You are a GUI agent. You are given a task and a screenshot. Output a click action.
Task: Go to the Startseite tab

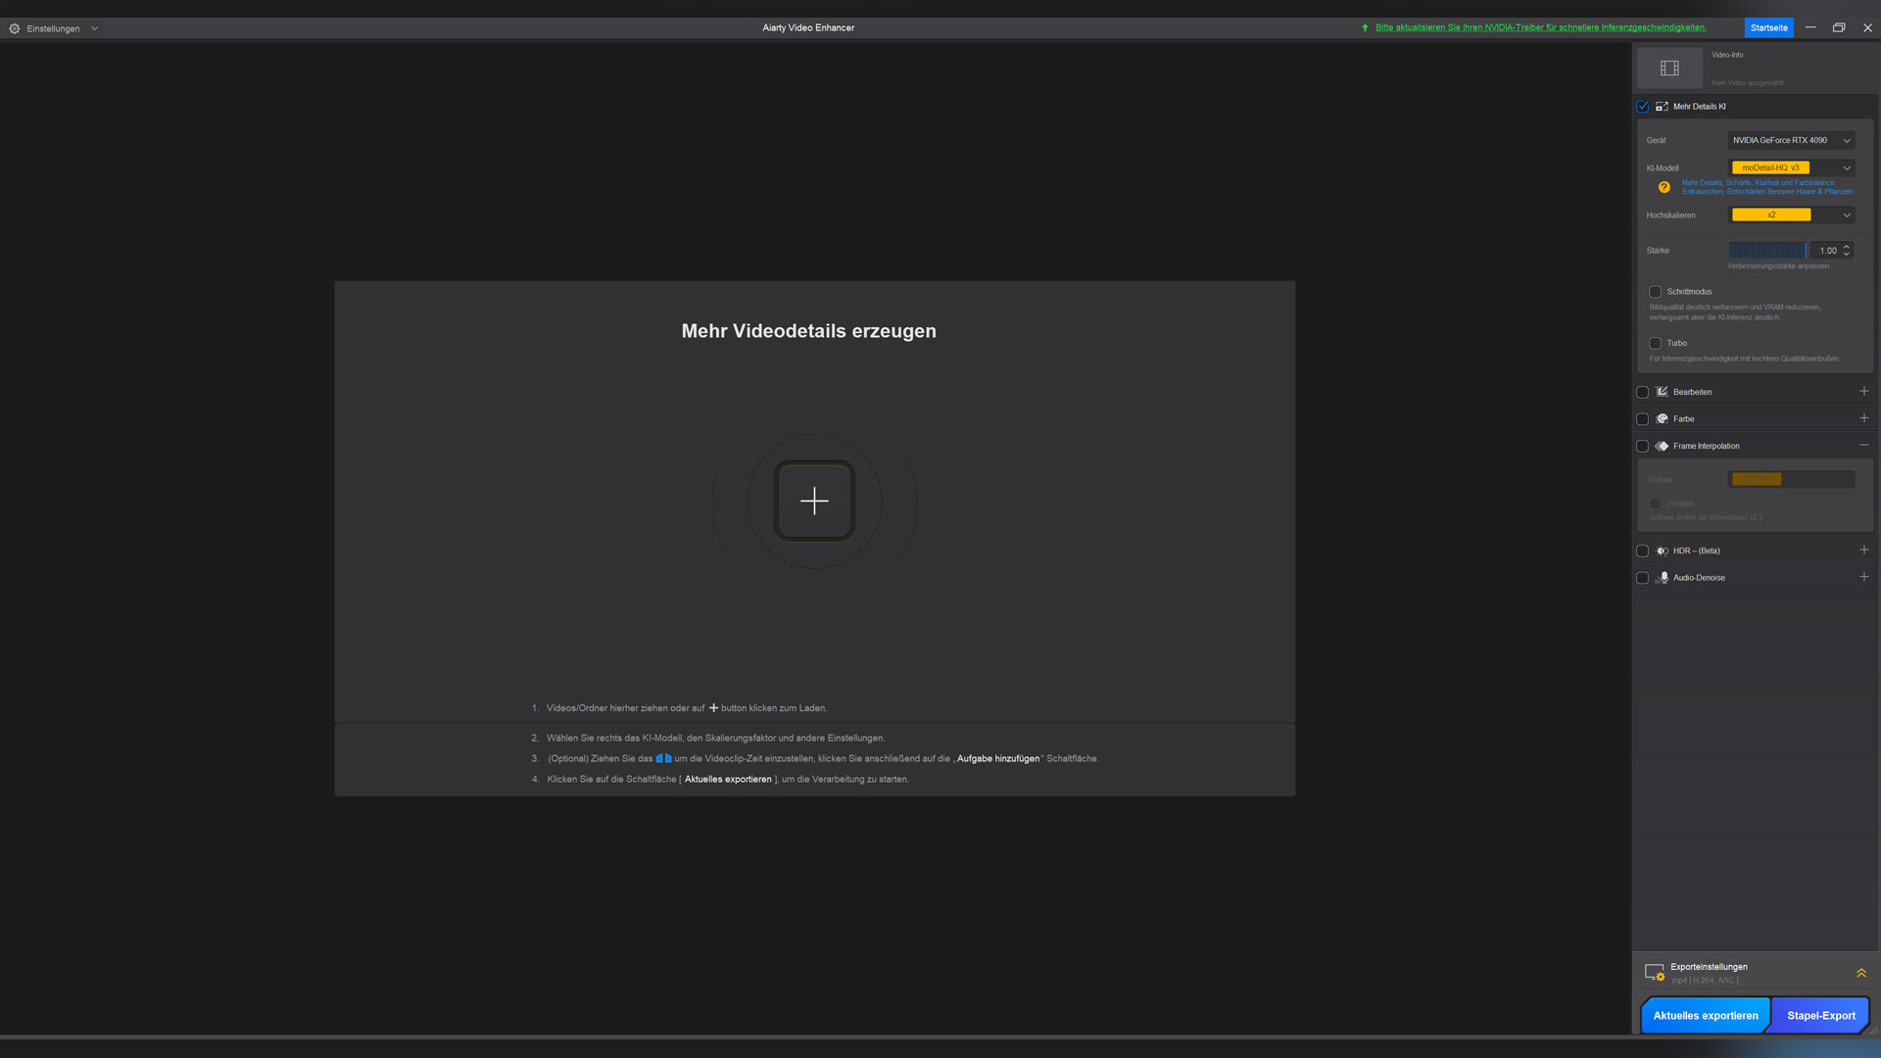pos(1768,27)
